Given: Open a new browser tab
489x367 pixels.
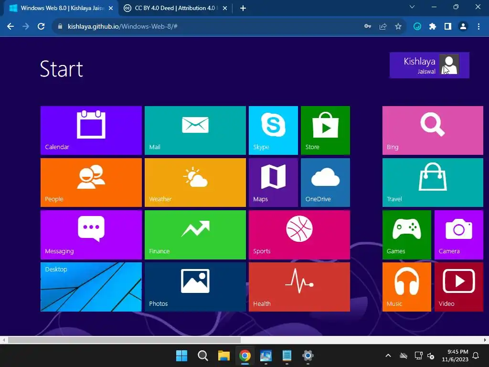Looking at the screenshot, I should click(x=243, y=9).
